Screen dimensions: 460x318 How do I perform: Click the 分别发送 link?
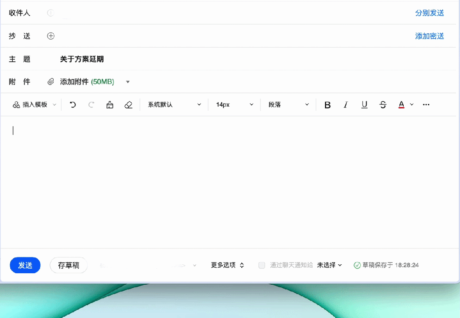[x=429, y=13]
